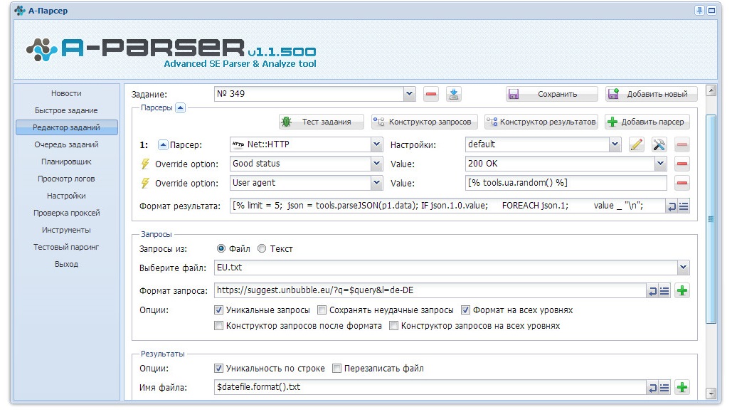Open the User agent option dropdown
This screenshot has width=732, height=412.
(x=377, y=183)
